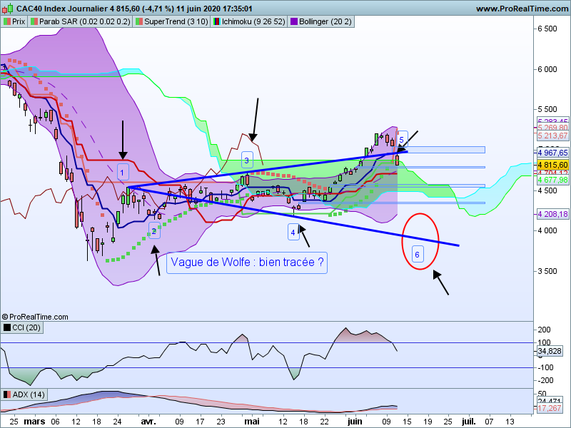Viewport: 571px width, 428px height.
Task: Open the CCI (20) panel label
Action: pyautogui.click(x=22, y=327)
